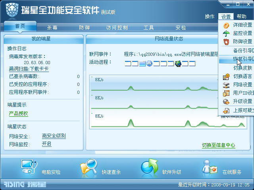Click the red glove 防御设置 icon
Image resolution: width=254 pixels, height=190 pixels.
click(x=226, y=42)
